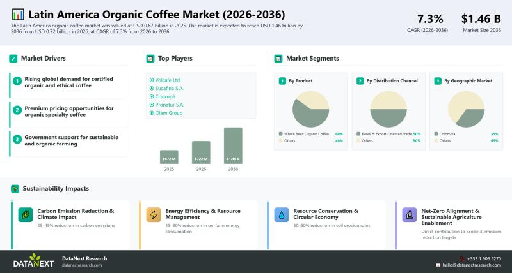Image resolution: width=512 pixels, height=273 pixels.
Task: Click the By Geographic Market pie chart
Action: (x=465, y=108)
